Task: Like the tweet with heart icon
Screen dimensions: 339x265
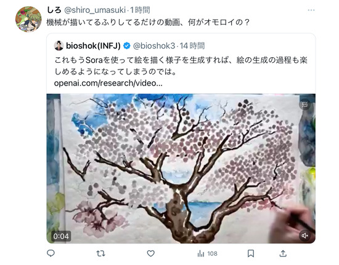Action: (x=150, y=253)
